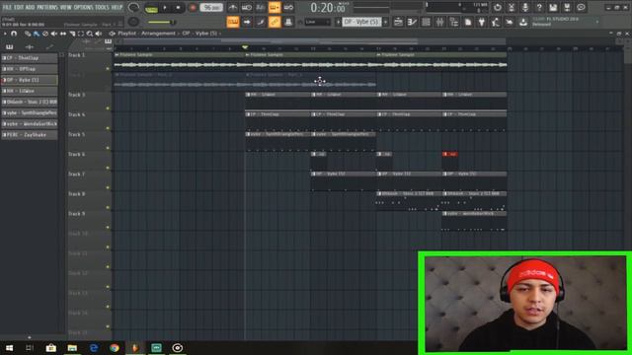
Task: Select the playlist Slice tool
Action: point(72,34)
